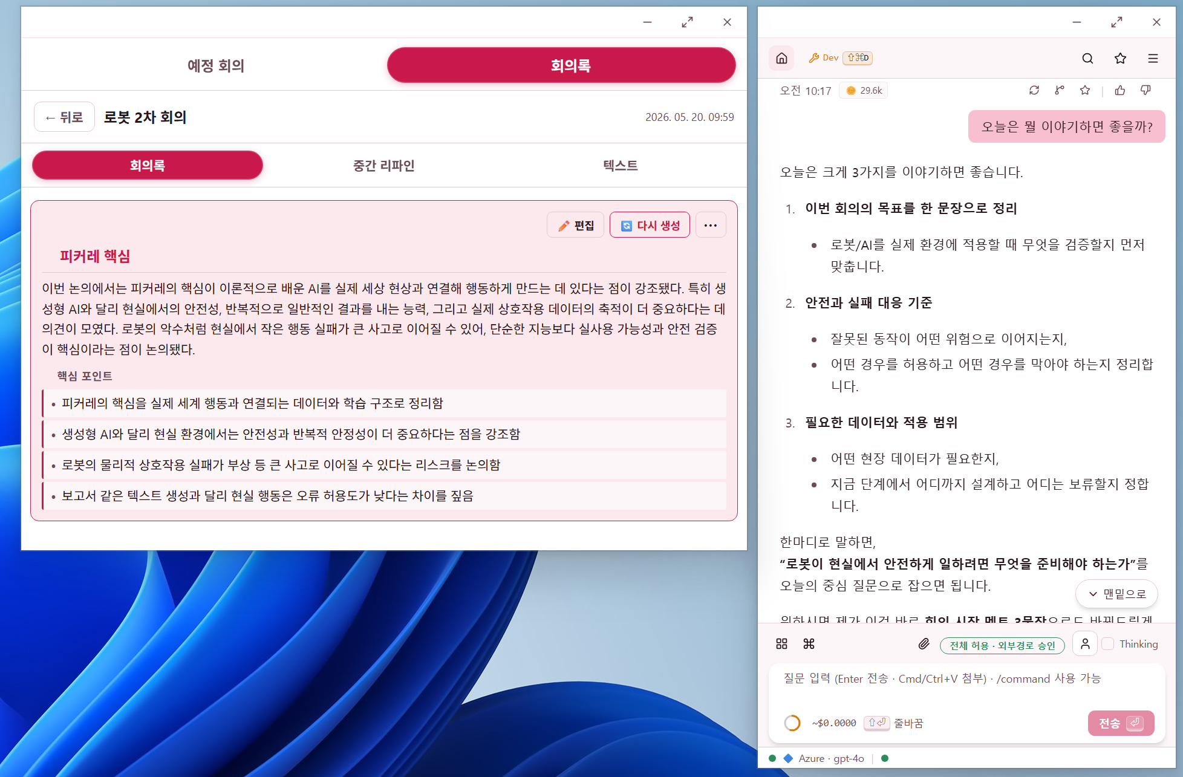The height and width of the screenshot is (777, 1183).
Task: Star the message at 오전 10:17
Action: 1085,90
